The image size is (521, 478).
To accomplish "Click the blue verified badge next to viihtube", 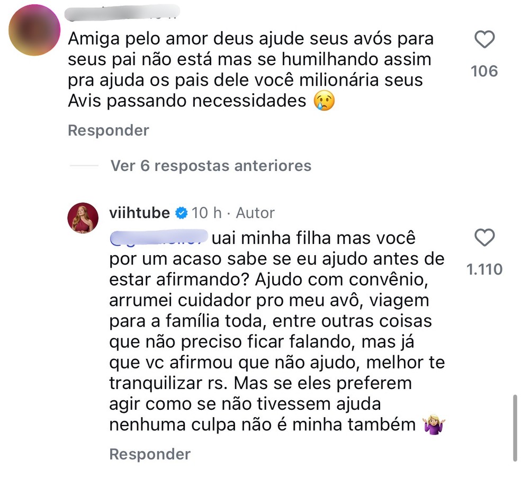I will (x=181, y=212).
